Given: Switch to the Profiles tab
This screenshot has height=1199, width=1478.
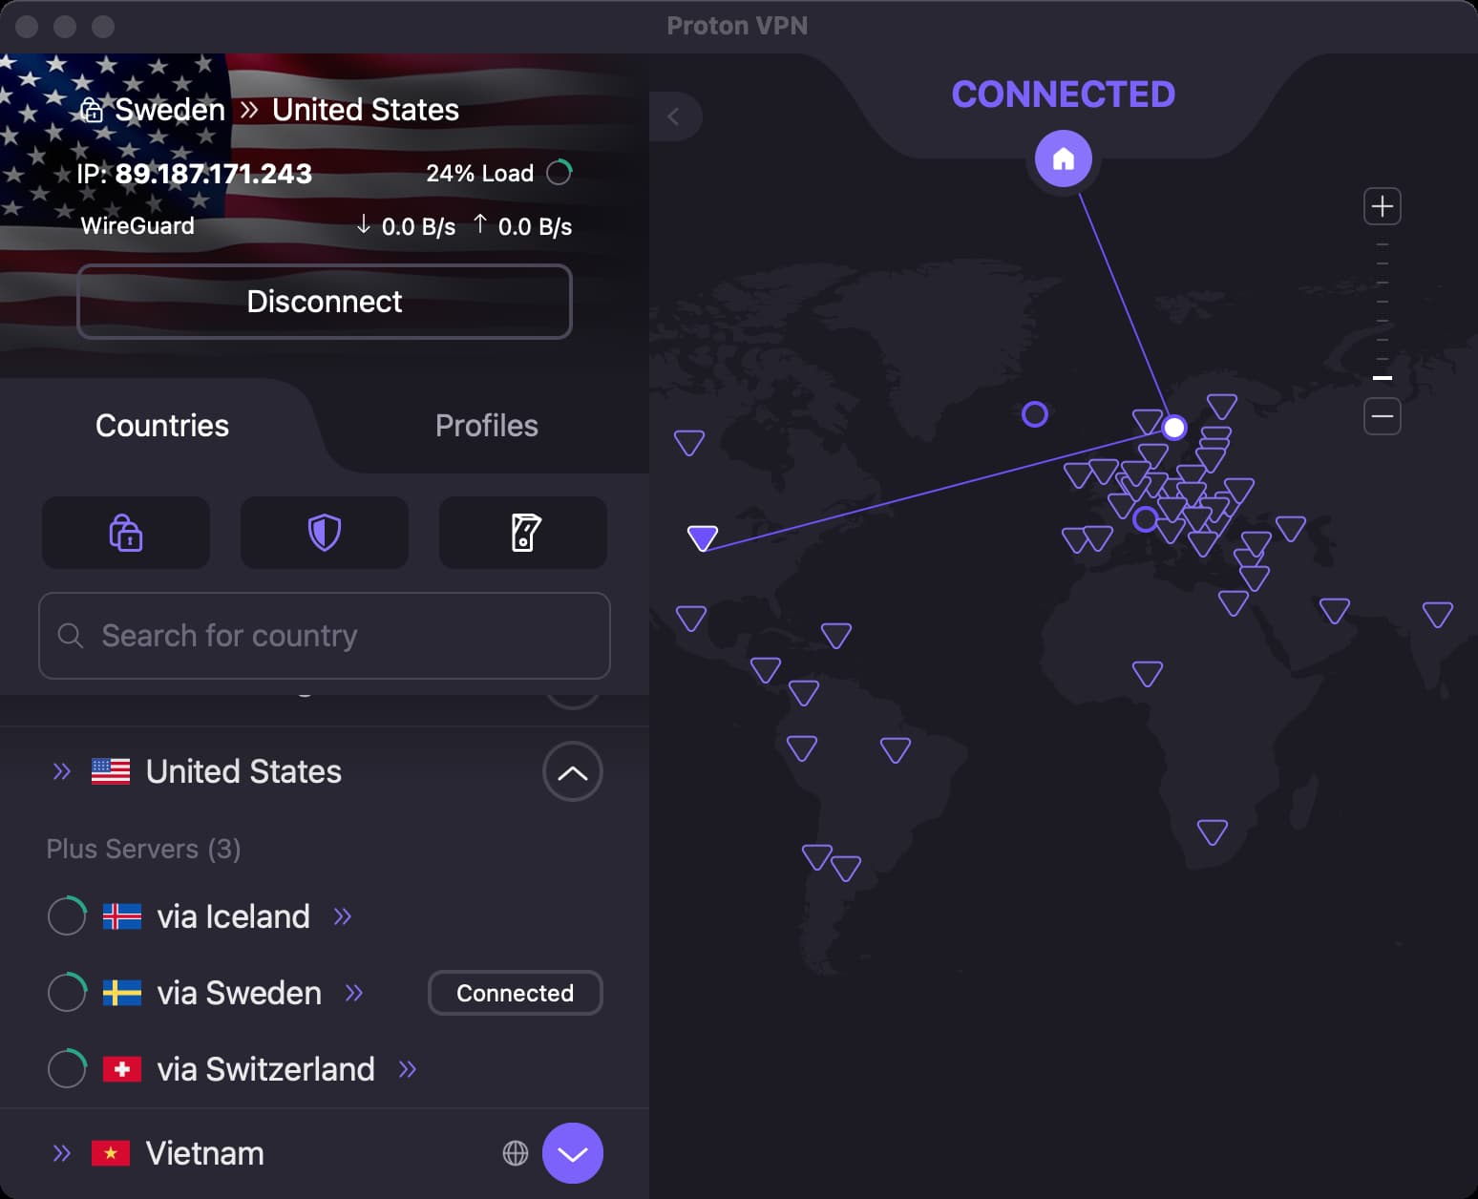Looking at the screenshot, I should [486, 426].
